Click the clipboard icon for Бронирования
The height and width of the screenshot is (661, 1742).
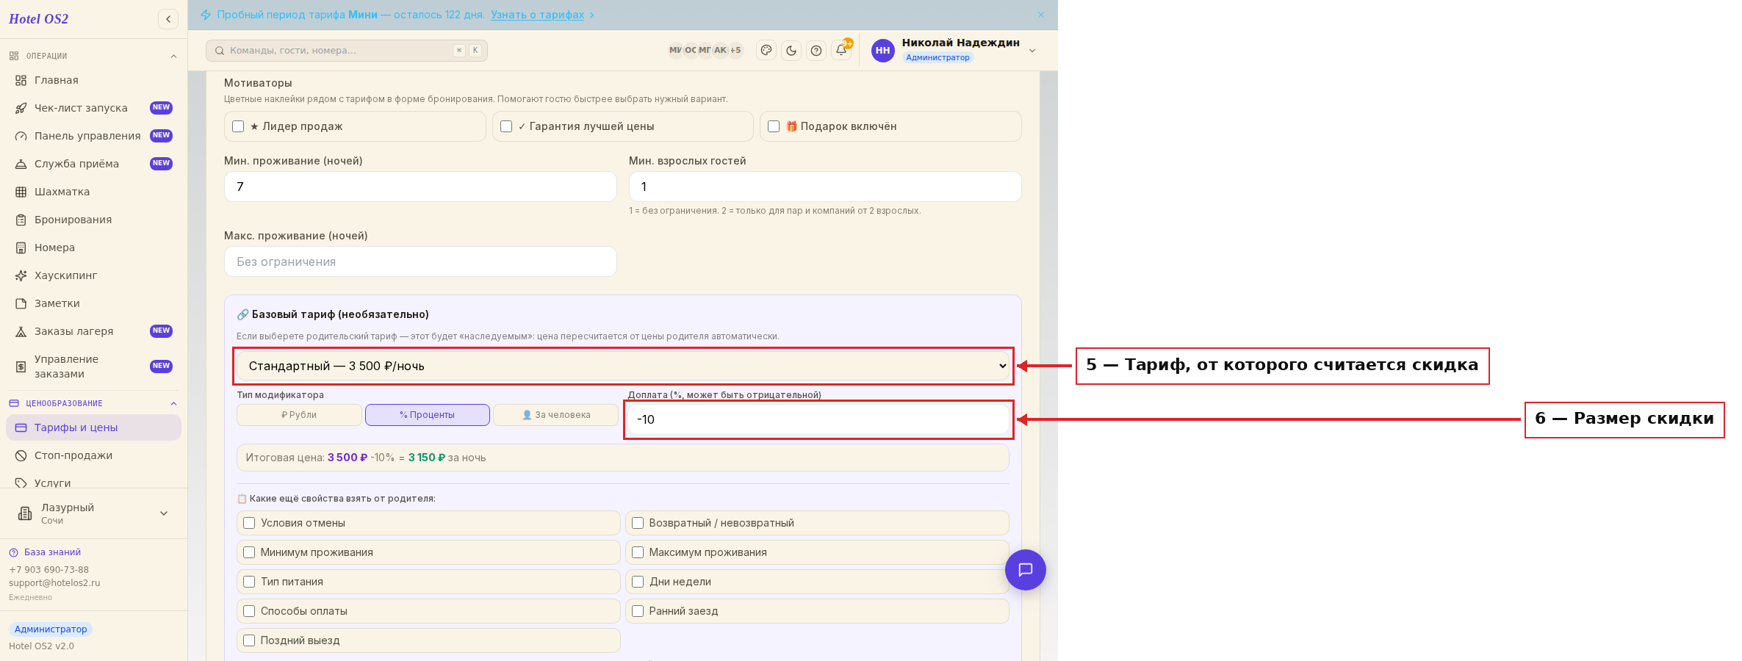click(x=21, y=220)
